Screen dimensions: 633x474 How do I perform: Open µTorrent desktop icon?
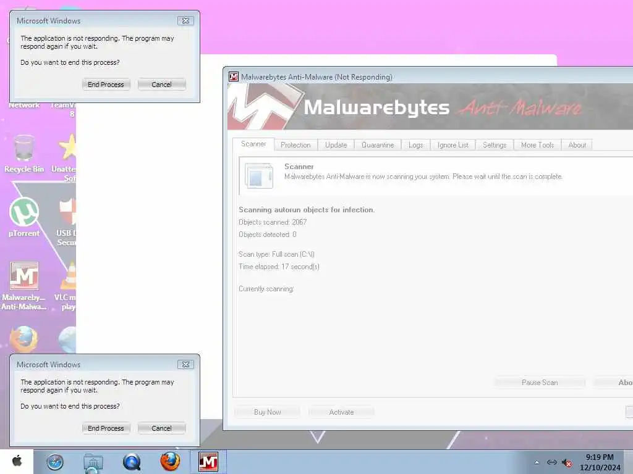point(24,217)
